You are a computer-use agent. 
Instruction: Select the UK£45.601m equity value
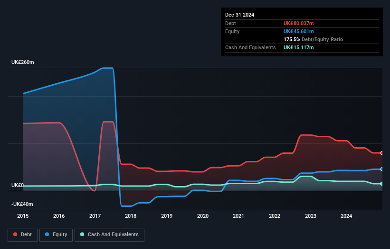(298, 31)
